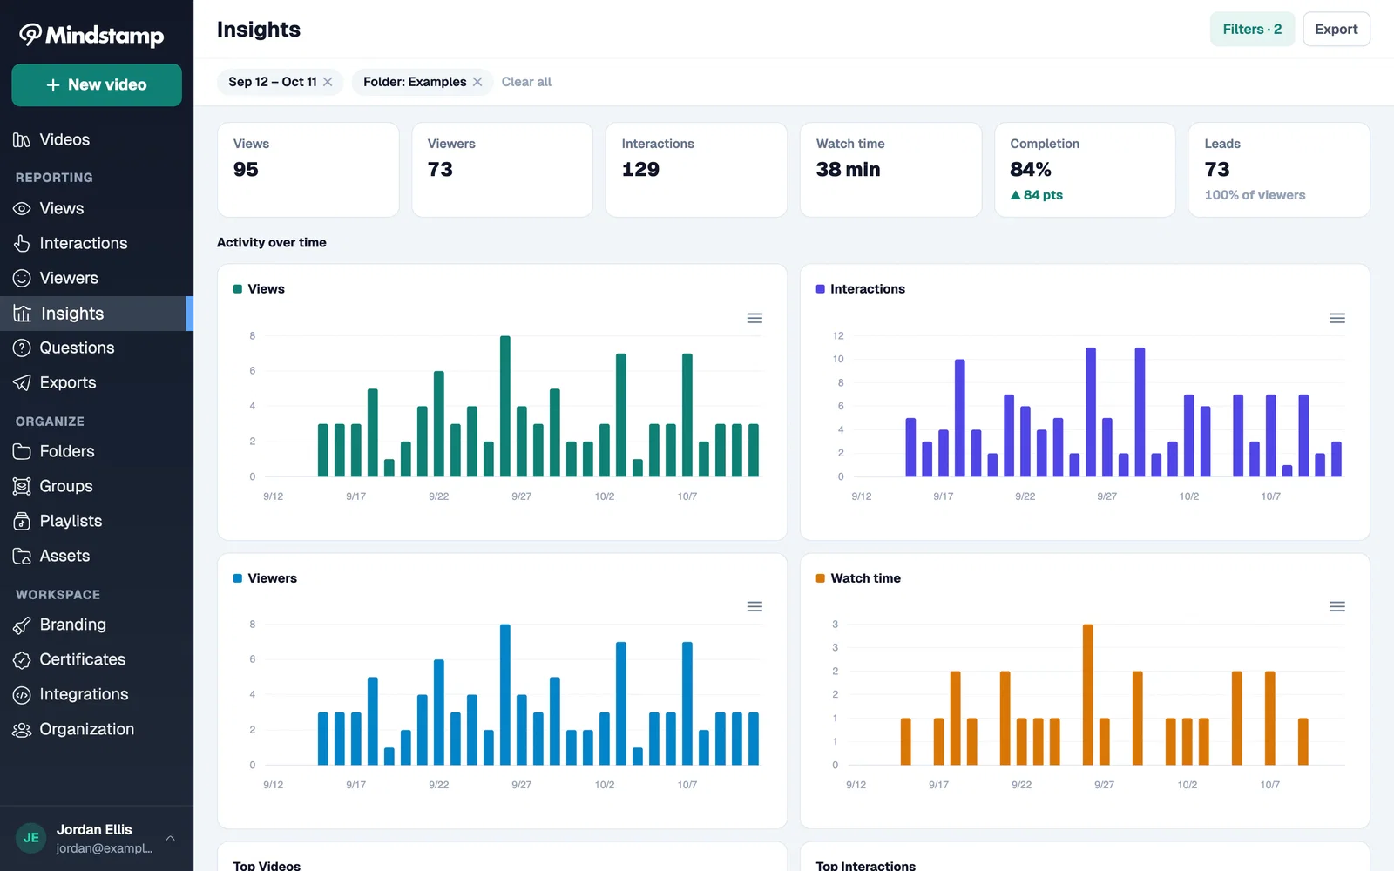This screenshot has width=1394, height=871.
Task: Open the Filters · 2 button
Action: pyautogui.click(x=1252, y=30)
